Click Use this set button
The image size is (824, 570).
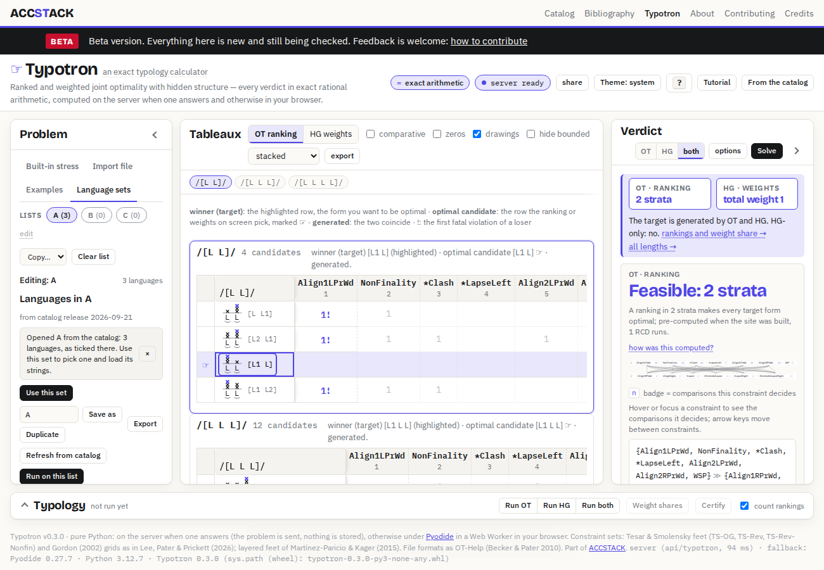(46, 393)
